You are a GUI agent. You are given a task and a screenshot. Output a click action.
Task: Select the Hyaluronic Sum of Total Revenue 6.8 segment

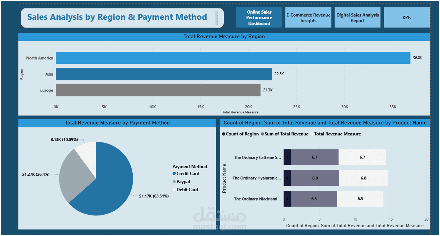[x=315, y=178]
